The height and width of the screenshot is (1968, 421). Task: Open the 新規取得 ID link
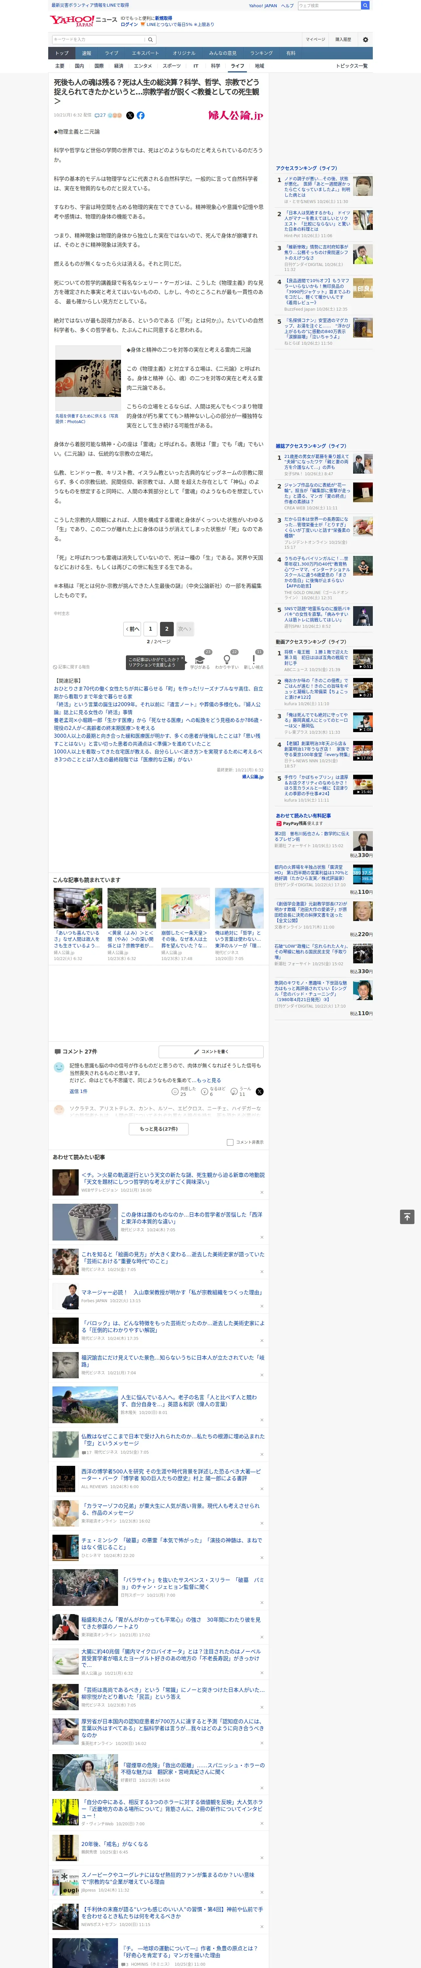pos(164,18)
